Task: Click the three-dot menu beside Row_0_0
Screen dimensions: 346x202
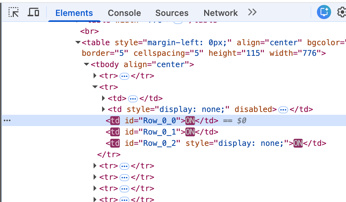Action: [7, 121]
